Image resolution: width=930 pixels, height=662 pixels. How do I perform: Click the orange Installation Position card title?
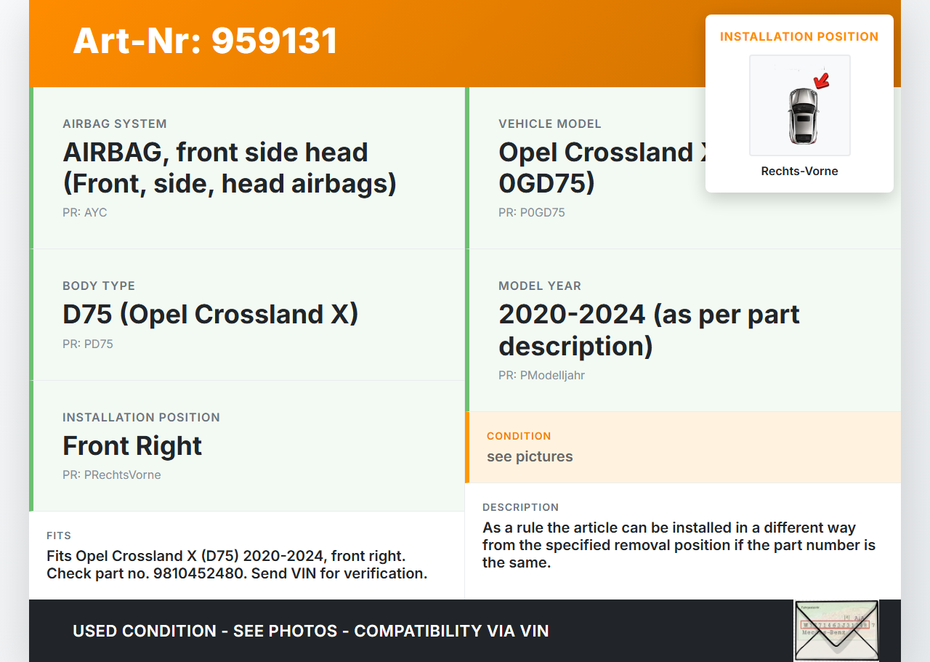(799, 36)
